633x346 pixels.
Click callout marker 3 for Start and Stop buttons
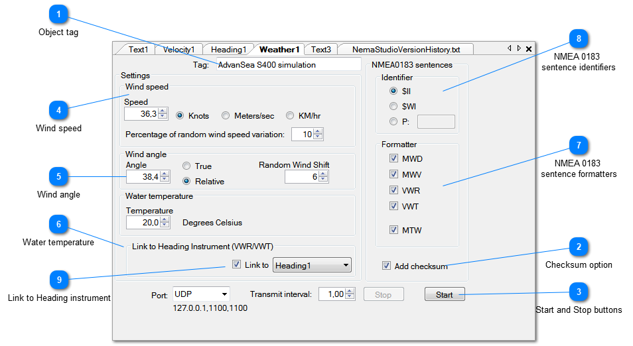tap(579, 292)
